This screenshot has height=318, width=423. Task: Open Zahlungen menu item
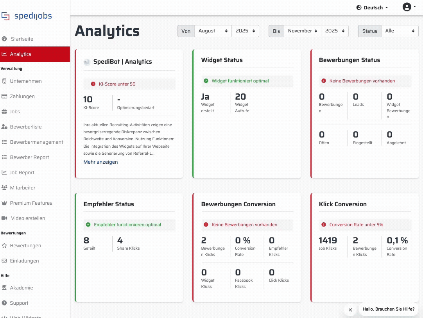[35, 96]
